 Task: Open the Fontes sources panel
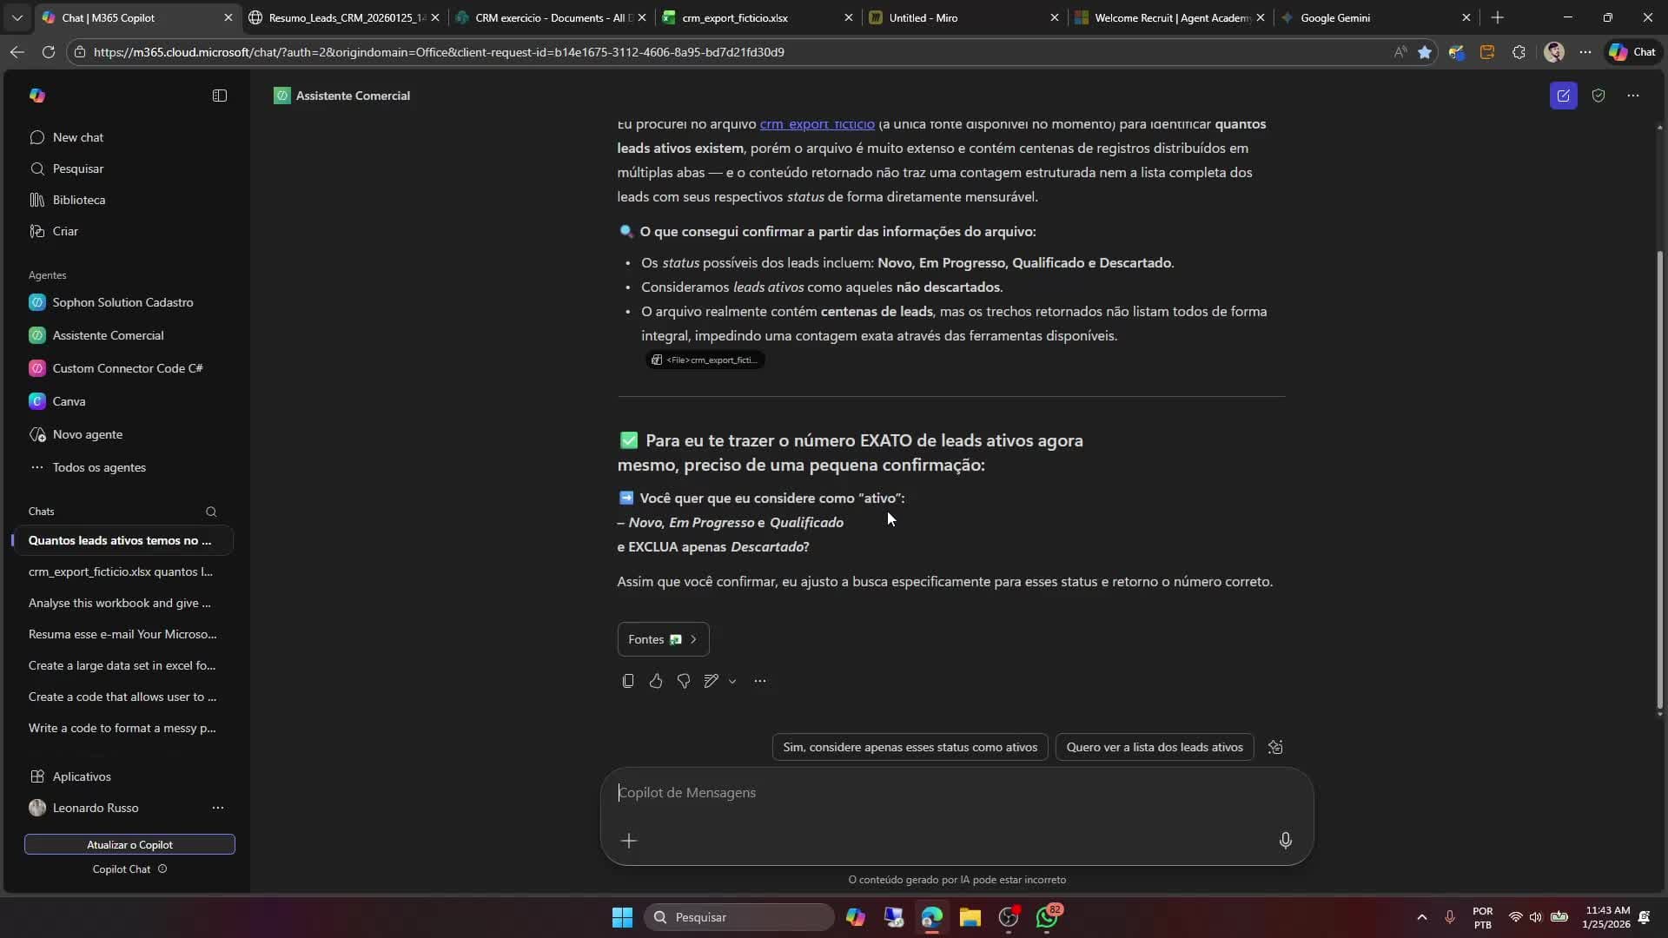[662, 639]
